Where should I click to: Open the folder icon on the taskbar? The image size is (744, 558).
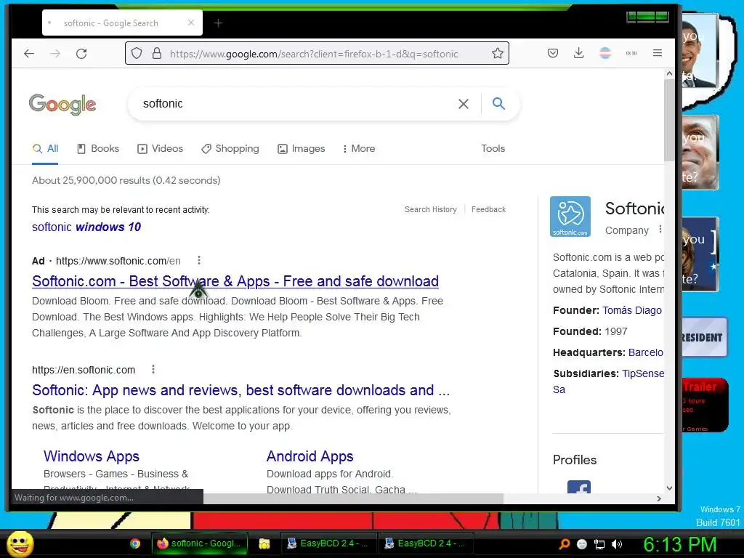264,543
